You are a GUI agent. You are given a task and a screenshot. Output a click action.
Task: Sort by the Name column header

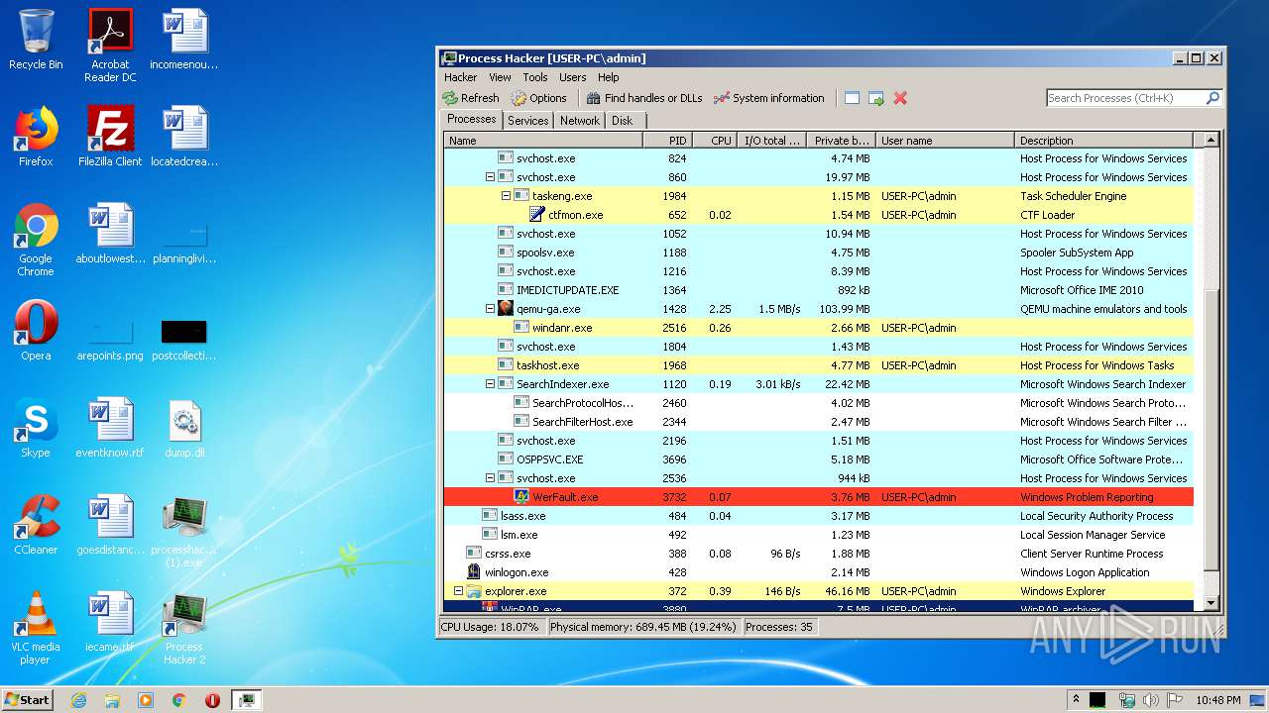click(x=543, y=141)
